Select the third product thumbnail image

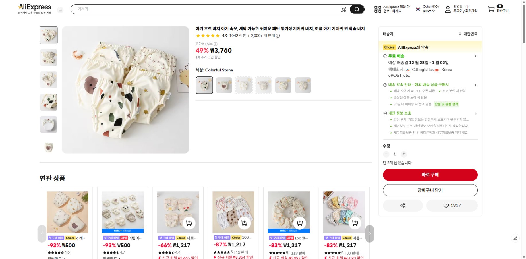49,80
